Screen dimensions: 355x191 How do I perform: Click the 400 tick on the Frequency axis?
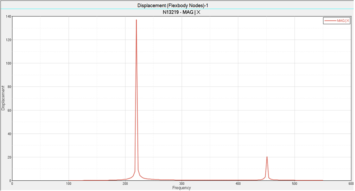[x=238, y=184]
